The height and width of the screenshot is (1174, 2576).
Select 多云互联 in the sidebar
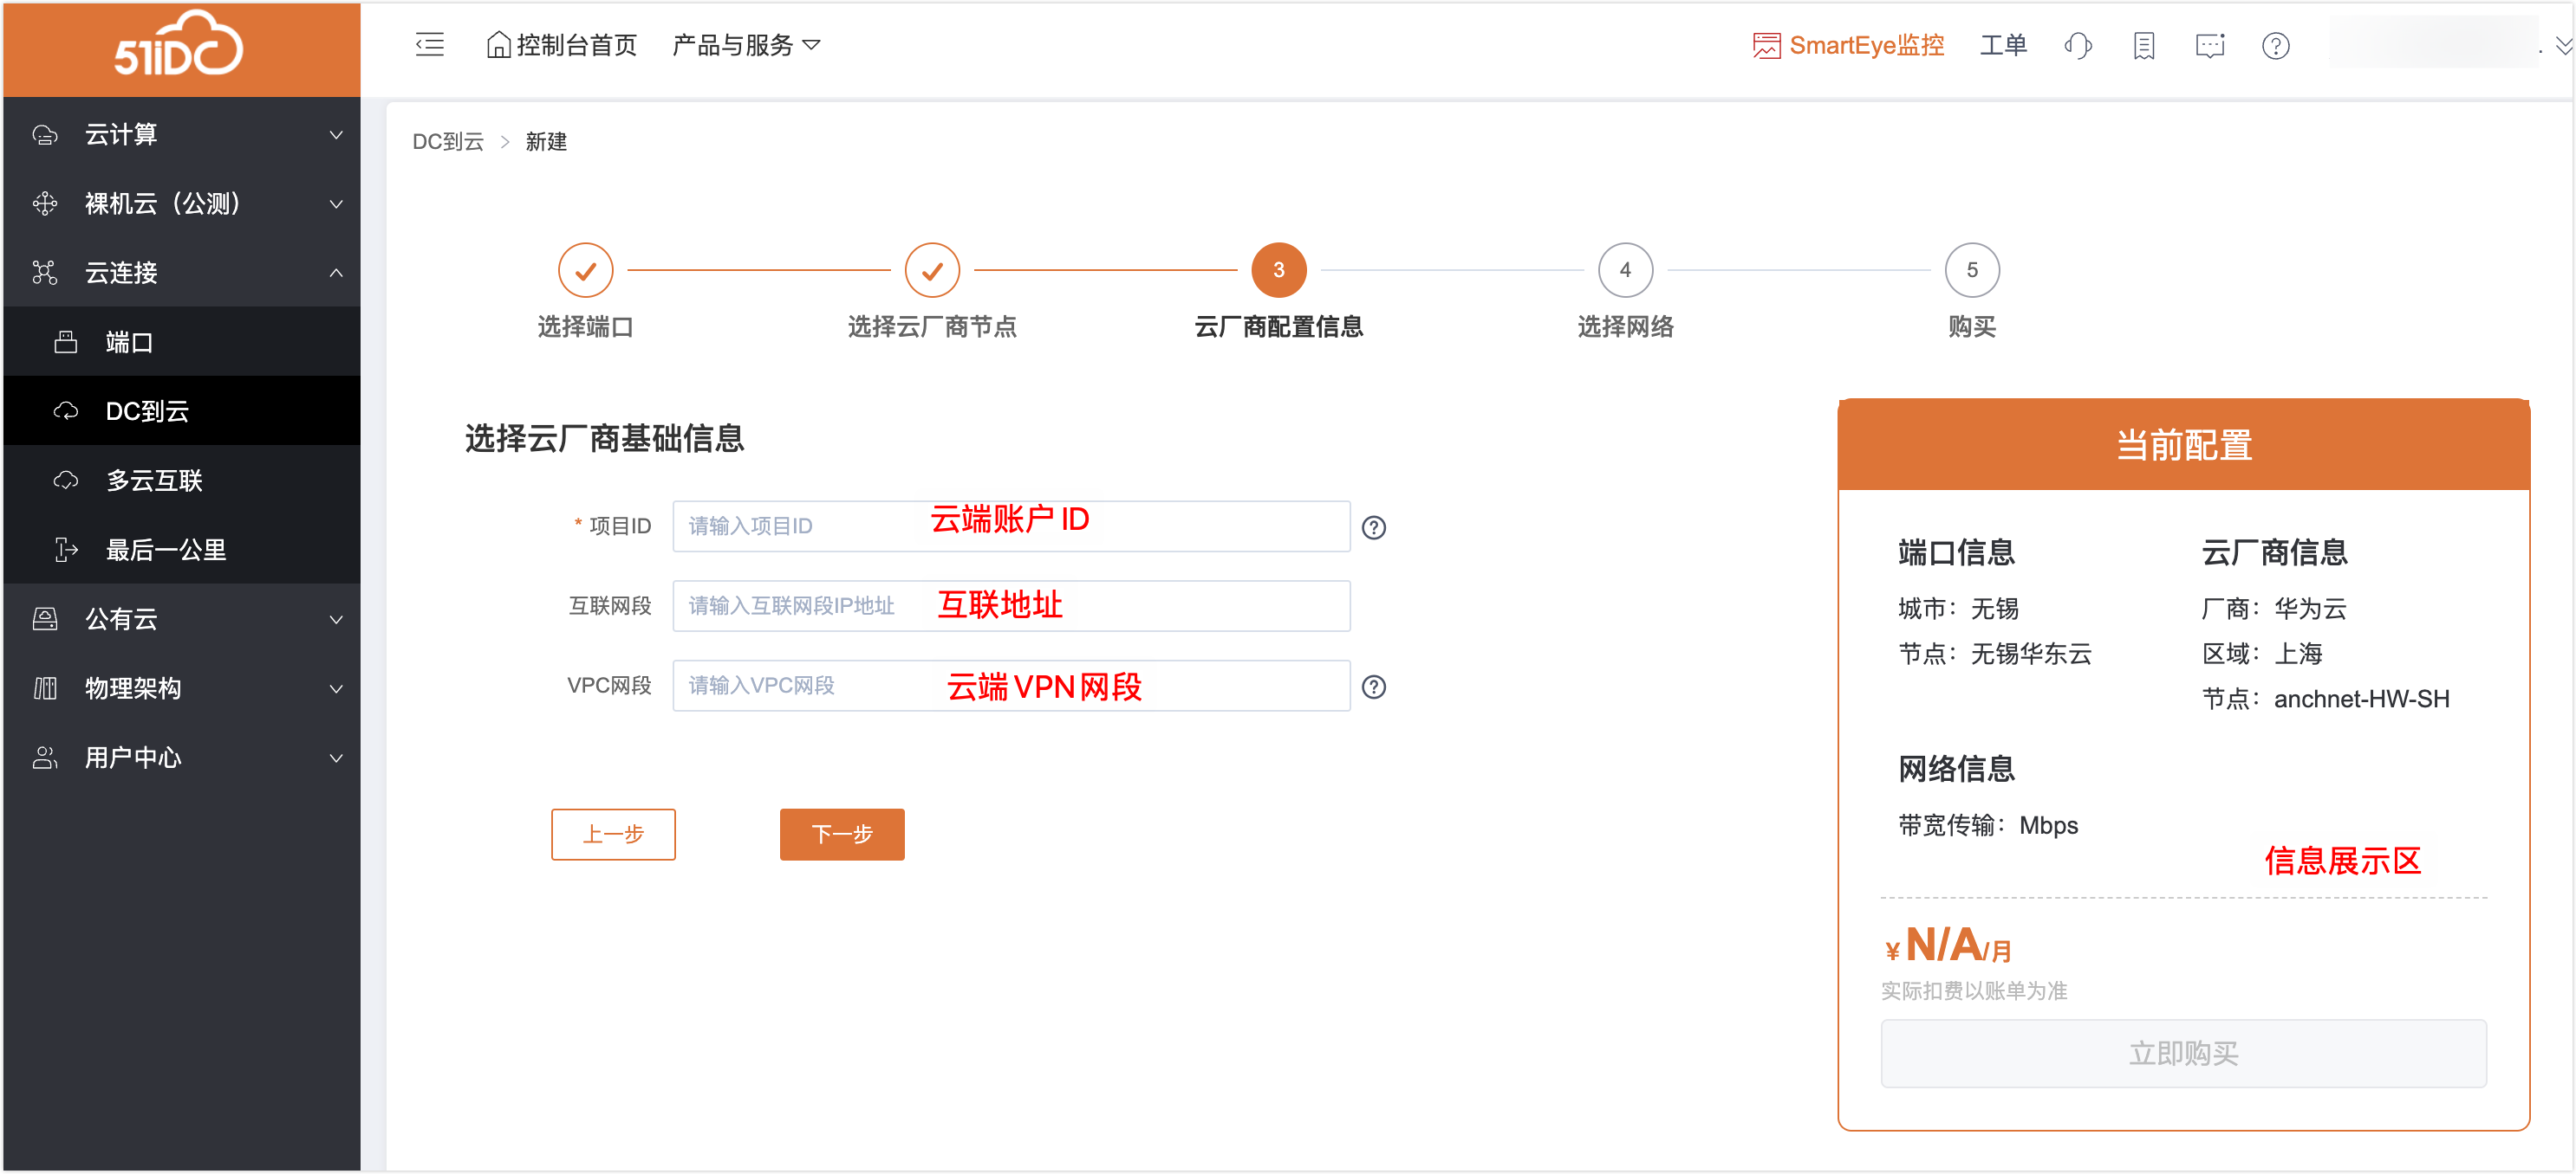coord(154,481)
